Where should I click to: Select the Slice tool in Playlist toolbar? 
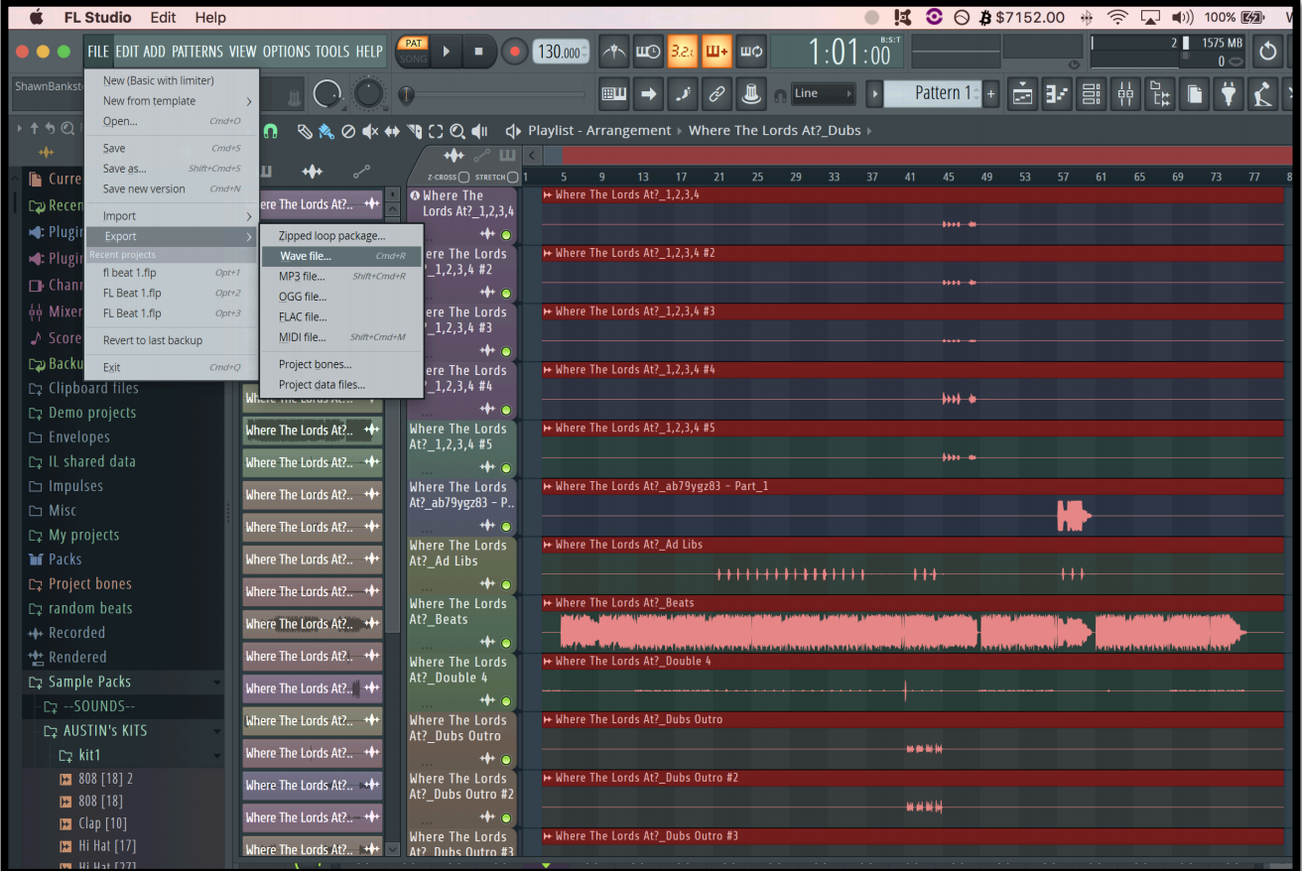click(x=414, y=131)
